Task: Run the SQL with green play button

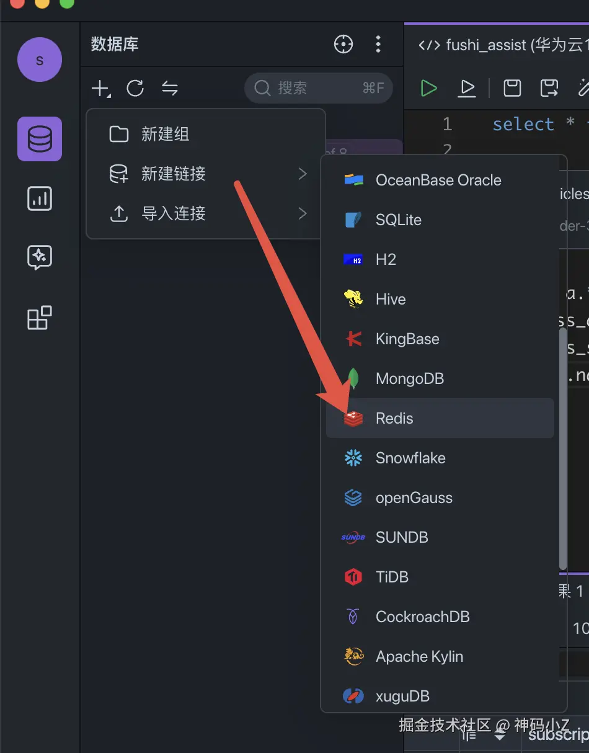Action: click(428, 88)
